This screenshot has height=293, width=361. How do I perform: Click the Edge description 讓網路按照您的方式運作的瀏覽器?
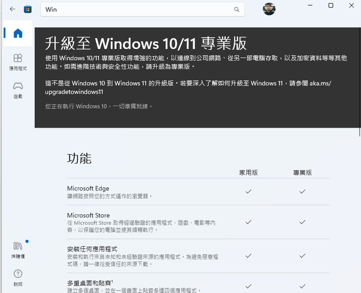(110, 196)
